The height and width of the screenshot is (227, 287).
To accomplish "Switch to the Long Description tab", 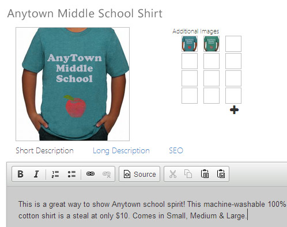I will click(x=121, y=150).
